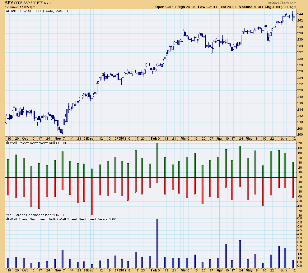Click the 1.0 label on ratio axis
This screenshot has width=308, height=273.
click(300, 258)
